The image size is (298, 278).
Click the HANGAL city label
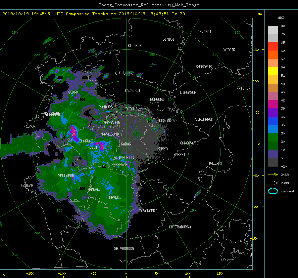point(93,189)
